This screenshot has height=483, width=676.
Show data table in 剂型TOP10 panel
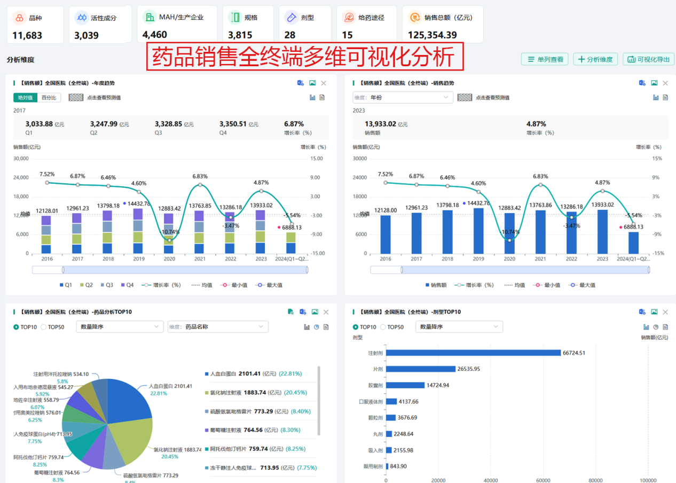(665, 326)
